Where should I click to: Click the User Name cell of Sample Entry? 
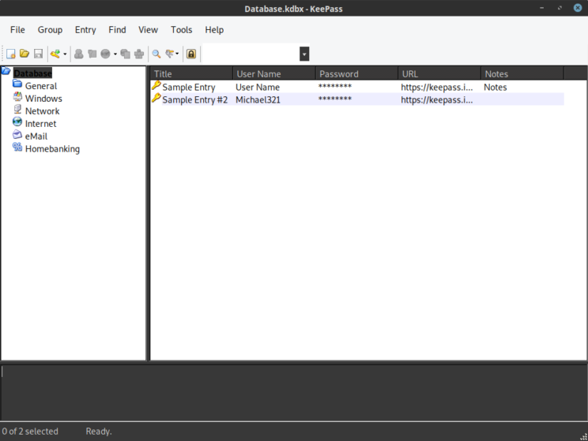(x=258, y=88)
